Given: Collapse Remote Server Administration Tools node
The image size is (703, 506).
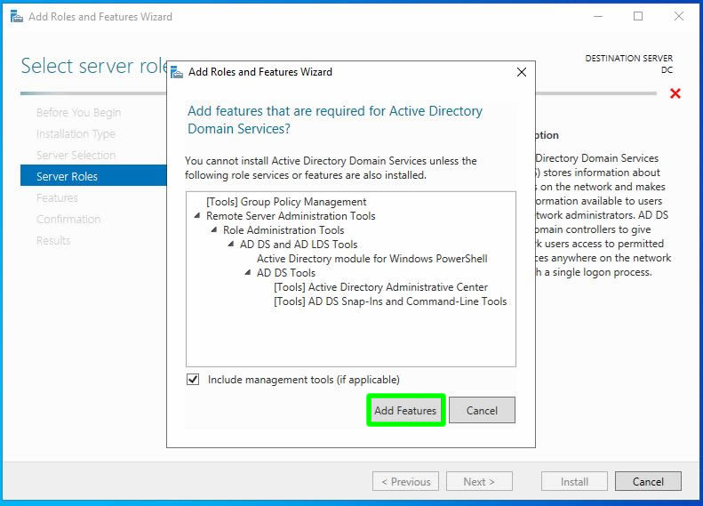Looking at the screenshot, I should coord(196,216).
